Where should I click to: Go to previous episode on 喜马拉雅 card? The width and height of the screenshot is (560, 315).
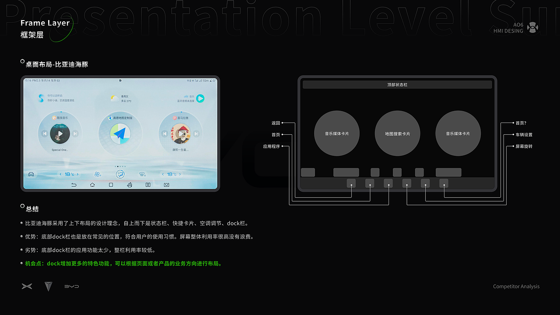pyautogui.click(x=164, y=134)
